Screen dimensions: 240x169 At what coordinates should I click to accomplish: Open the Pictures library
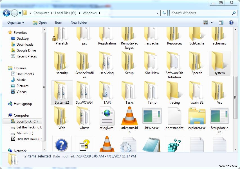[x=20, y=86]
